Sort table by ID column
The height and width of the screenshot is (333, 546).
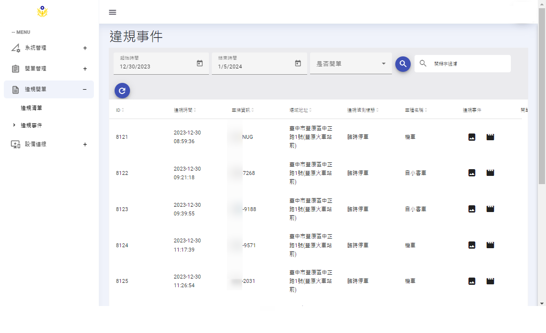tap(120, 110)
